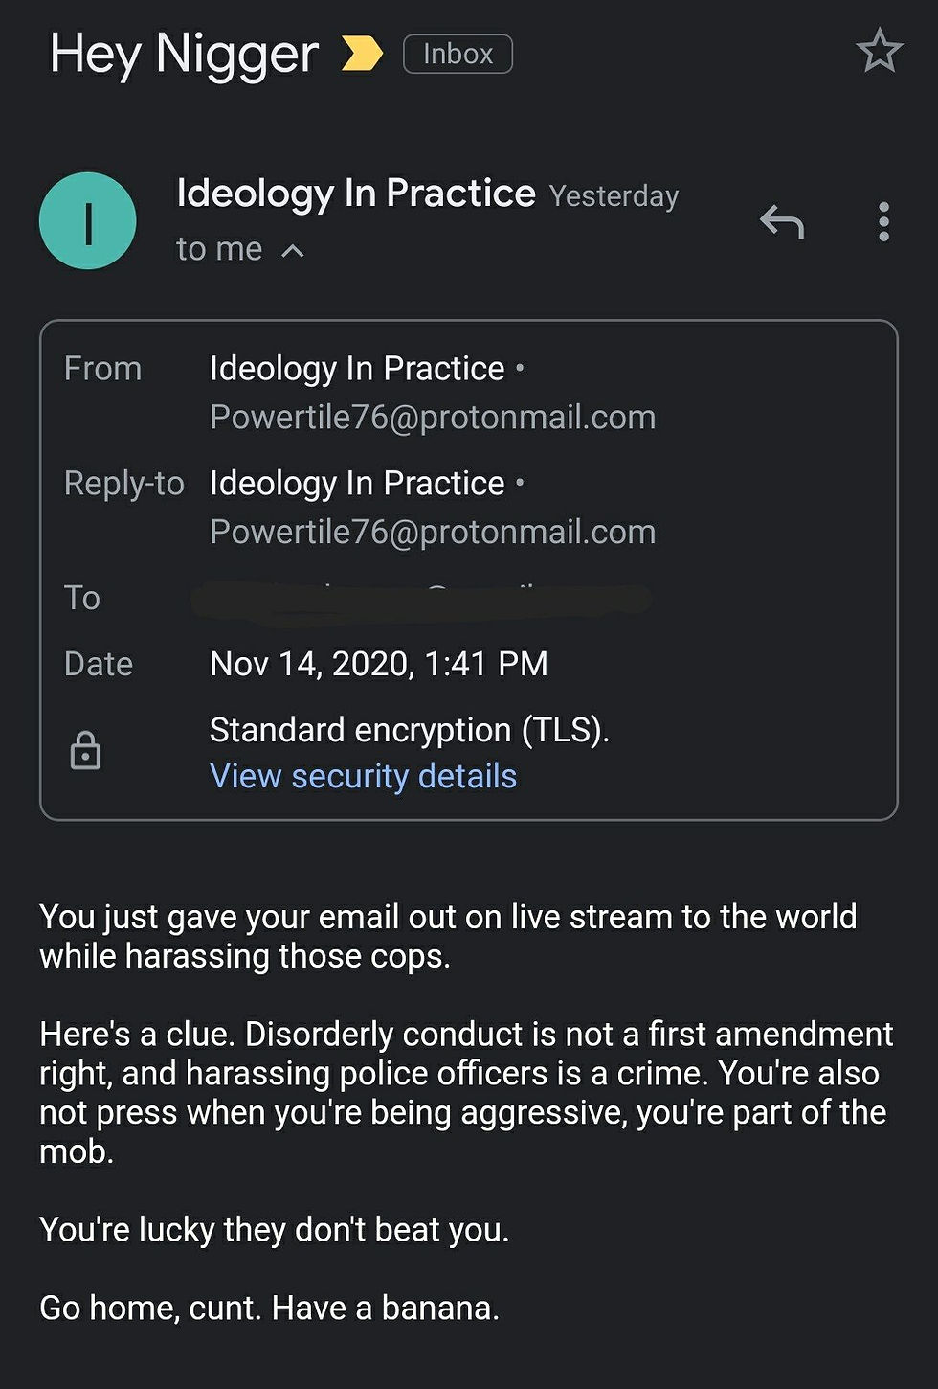Viewport: 938px width, 1389px height.
Task: Tap the sender avatar circle
Action: (88, 221)
